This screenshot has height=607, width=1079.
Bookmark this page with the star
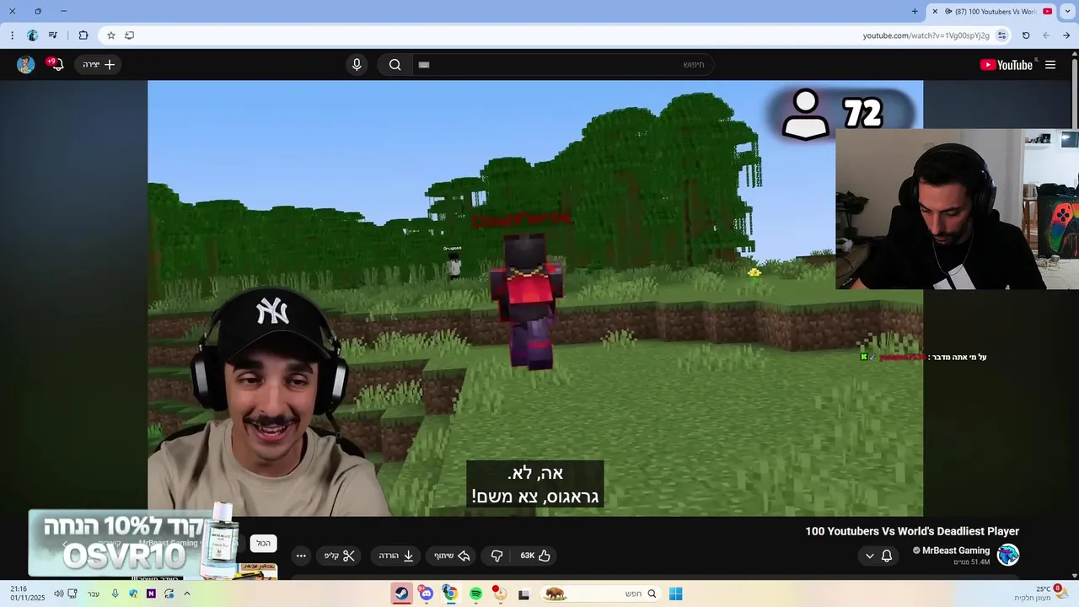(110, 35)
